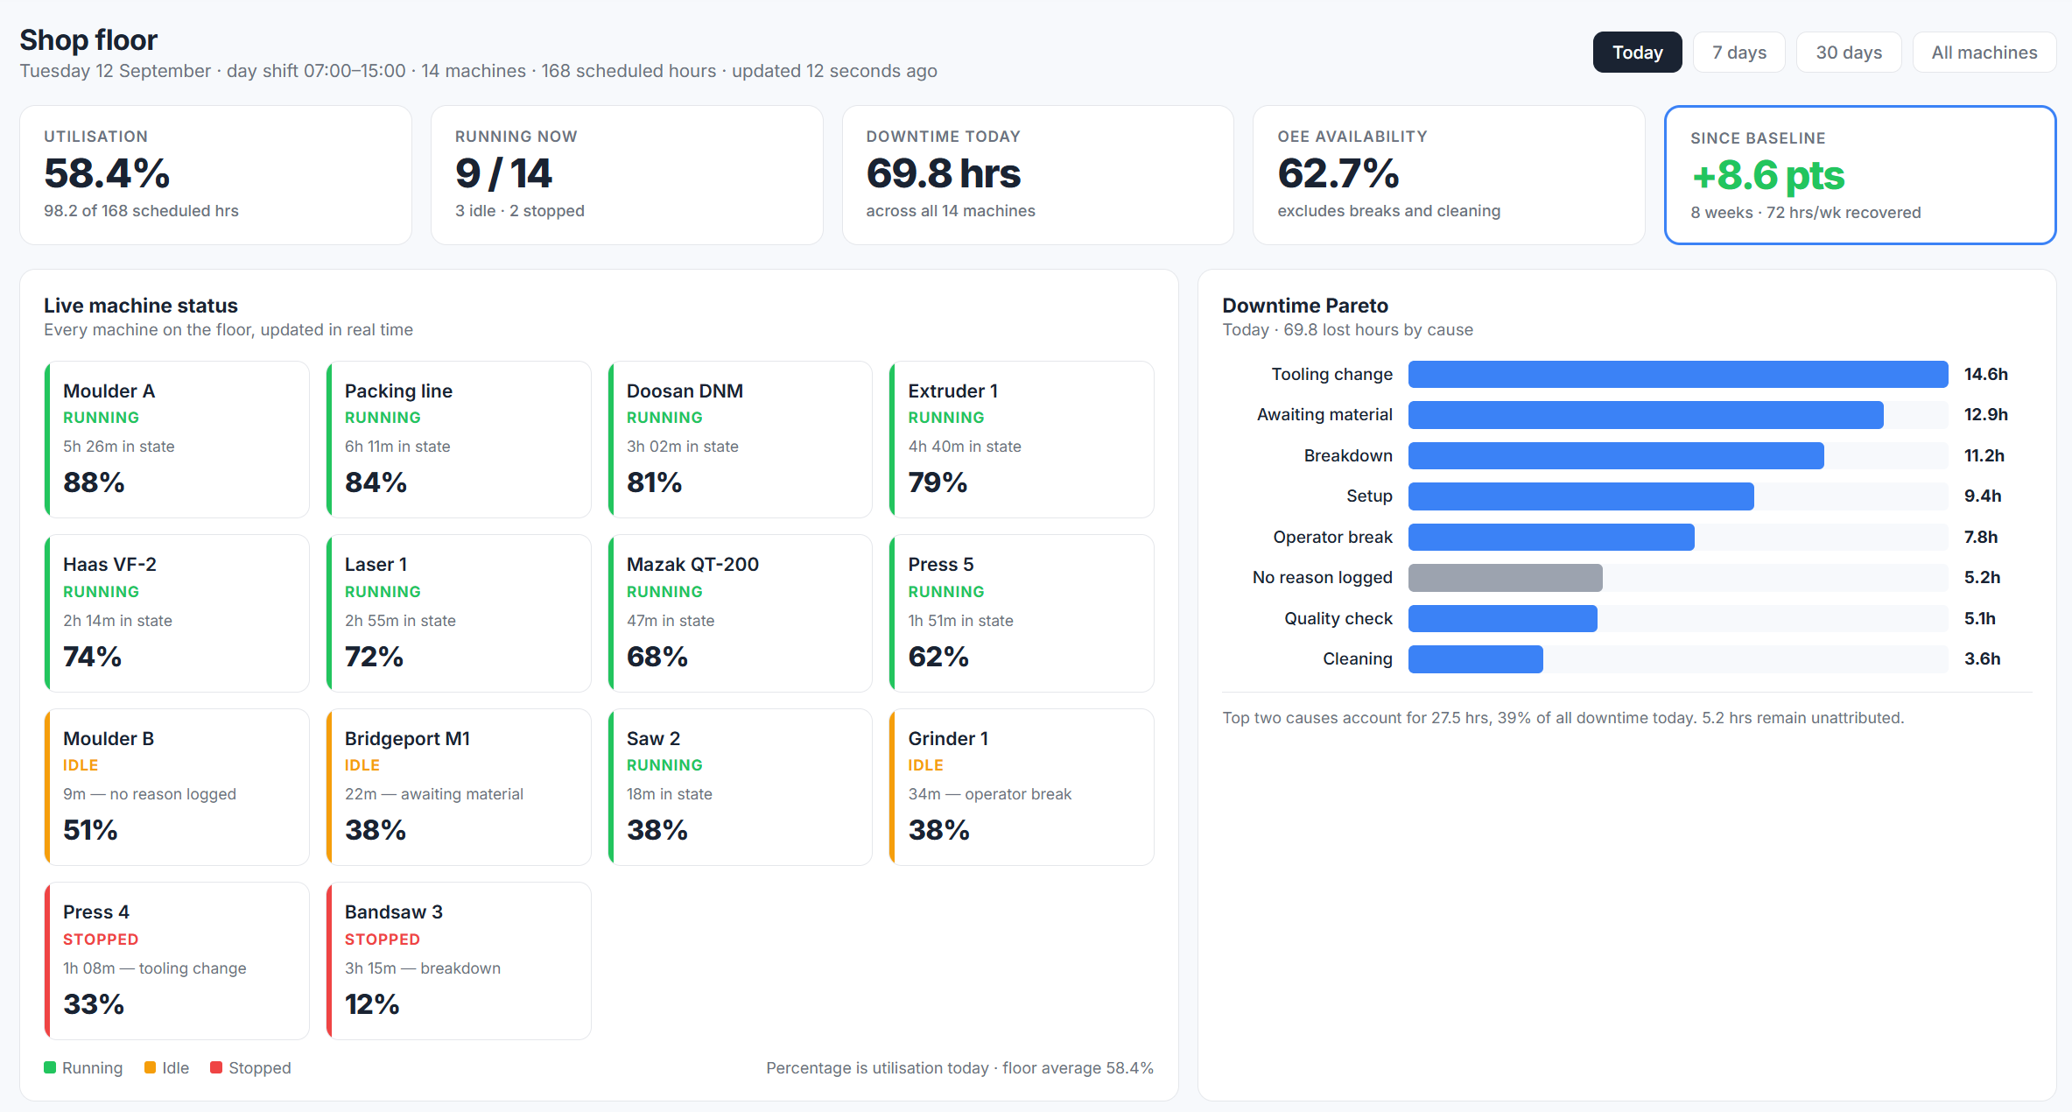The image size is (2072, 1112).
Task: Click the '3 idle · 2 stopped' text
Action: pyautogui.click(x=520, y=211)
